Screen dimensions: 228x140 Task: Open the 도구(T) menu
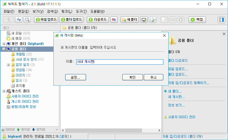click(x=82, y=11)
